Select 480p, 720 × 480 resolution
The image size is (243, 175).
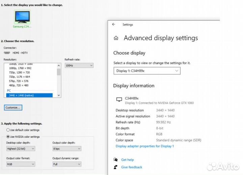coord(19,85)
